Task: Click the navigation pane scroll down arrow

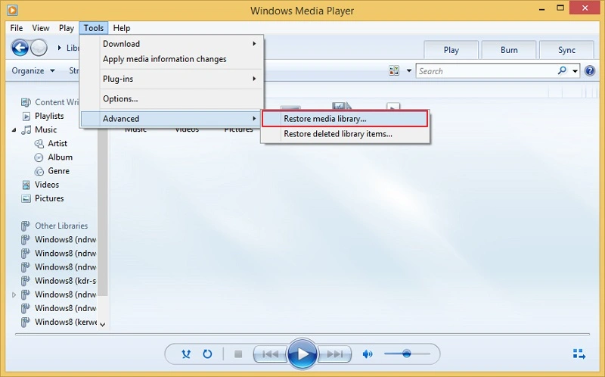Action: (102, 325)
